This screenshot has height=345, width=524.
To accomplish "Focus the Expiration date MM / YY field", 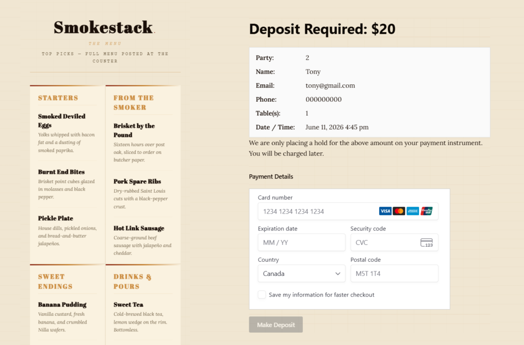I will [301, 243].
